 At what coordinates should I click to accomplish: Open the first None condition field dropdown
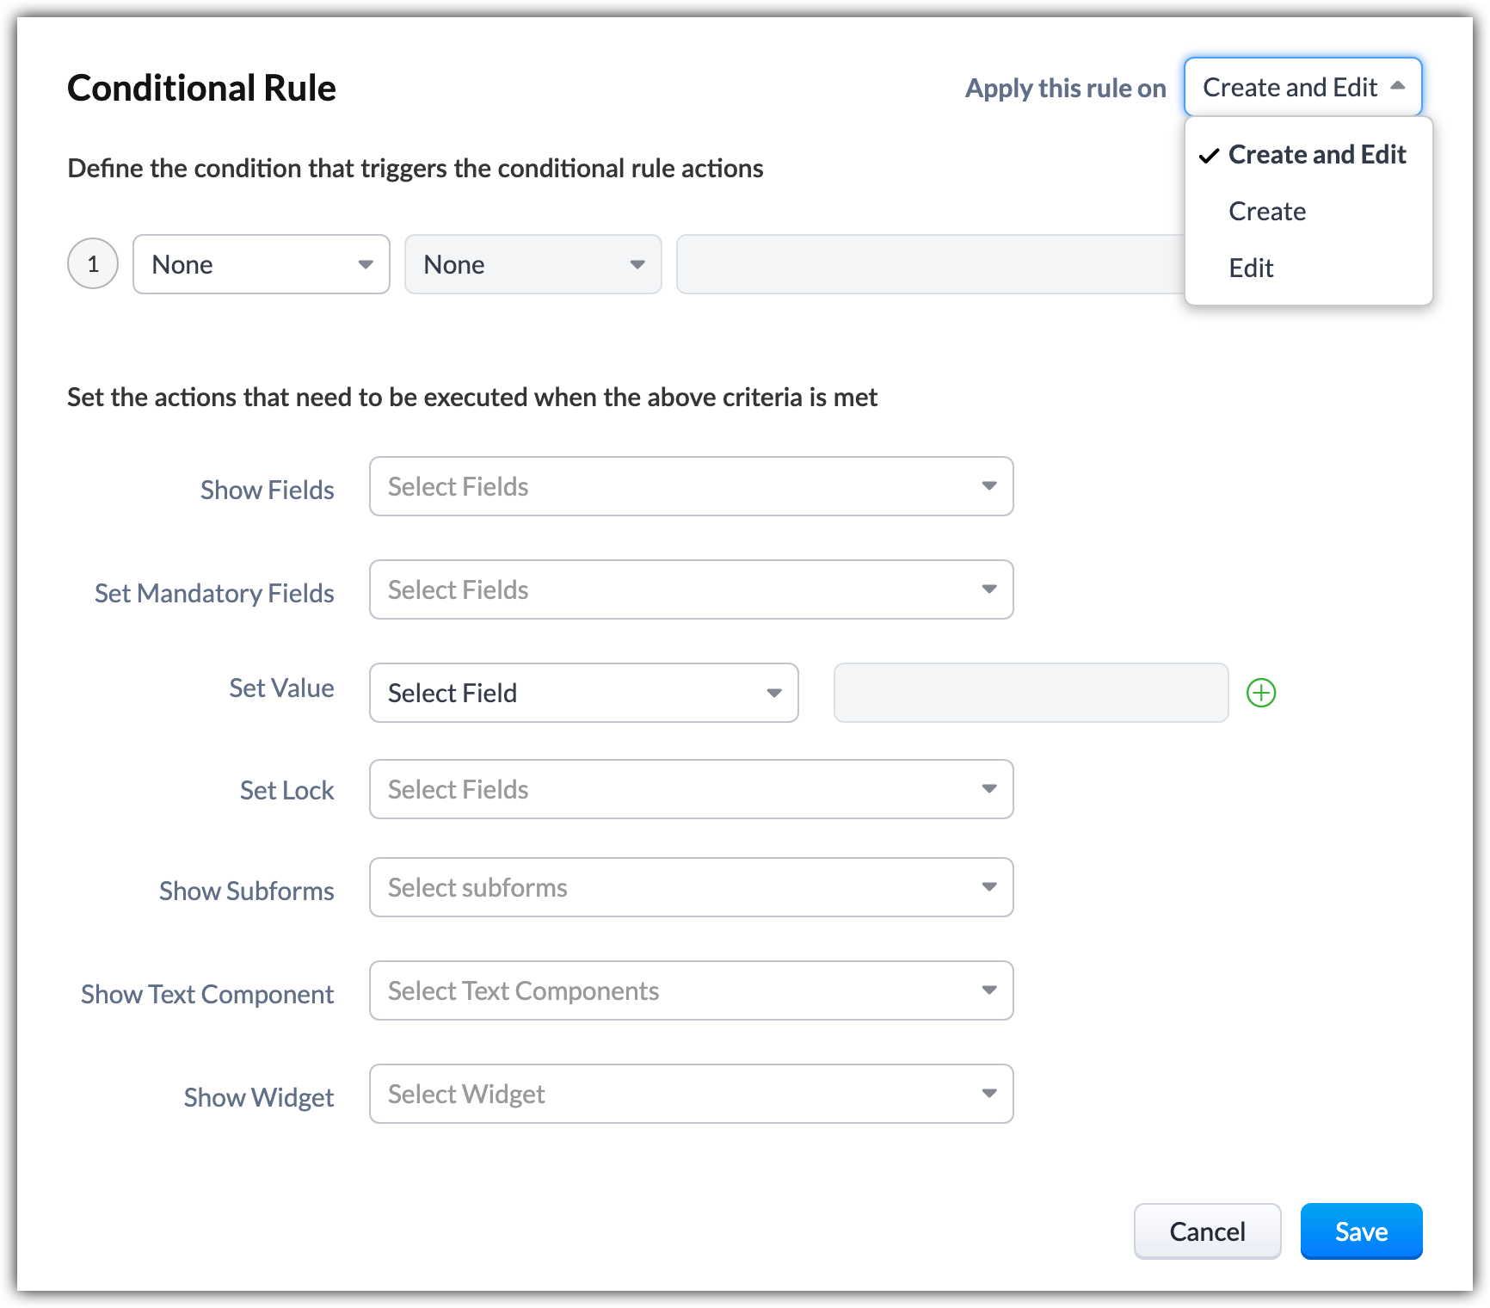(x=261, y=264)
